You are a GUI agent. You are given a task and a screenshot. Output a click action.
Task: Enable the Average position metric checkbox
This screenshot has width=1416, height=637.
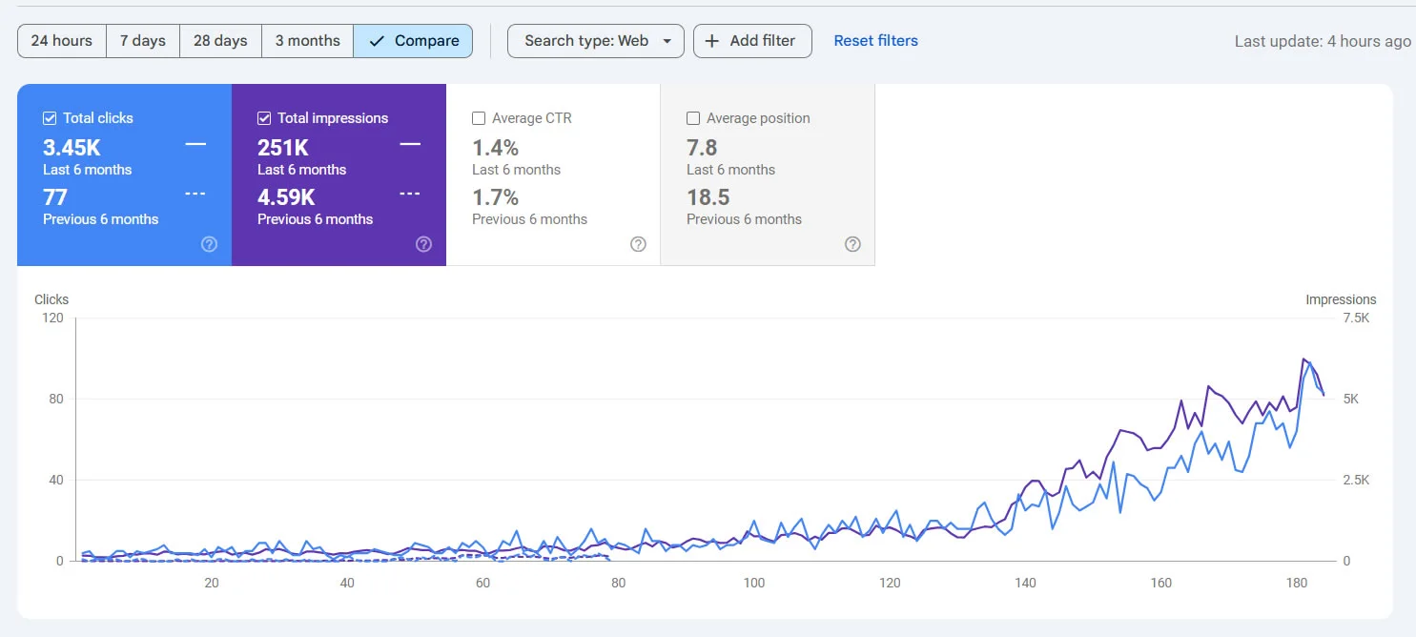click(x=693, y=117)
